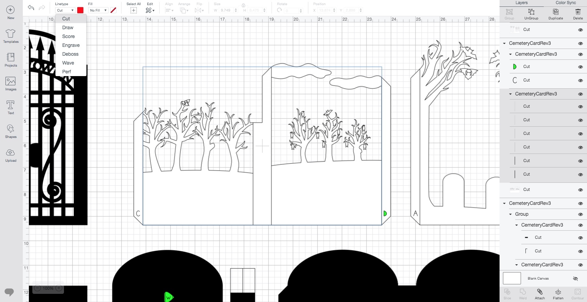
Task: Click the Contour icon
Action: [x=577, y=292]
